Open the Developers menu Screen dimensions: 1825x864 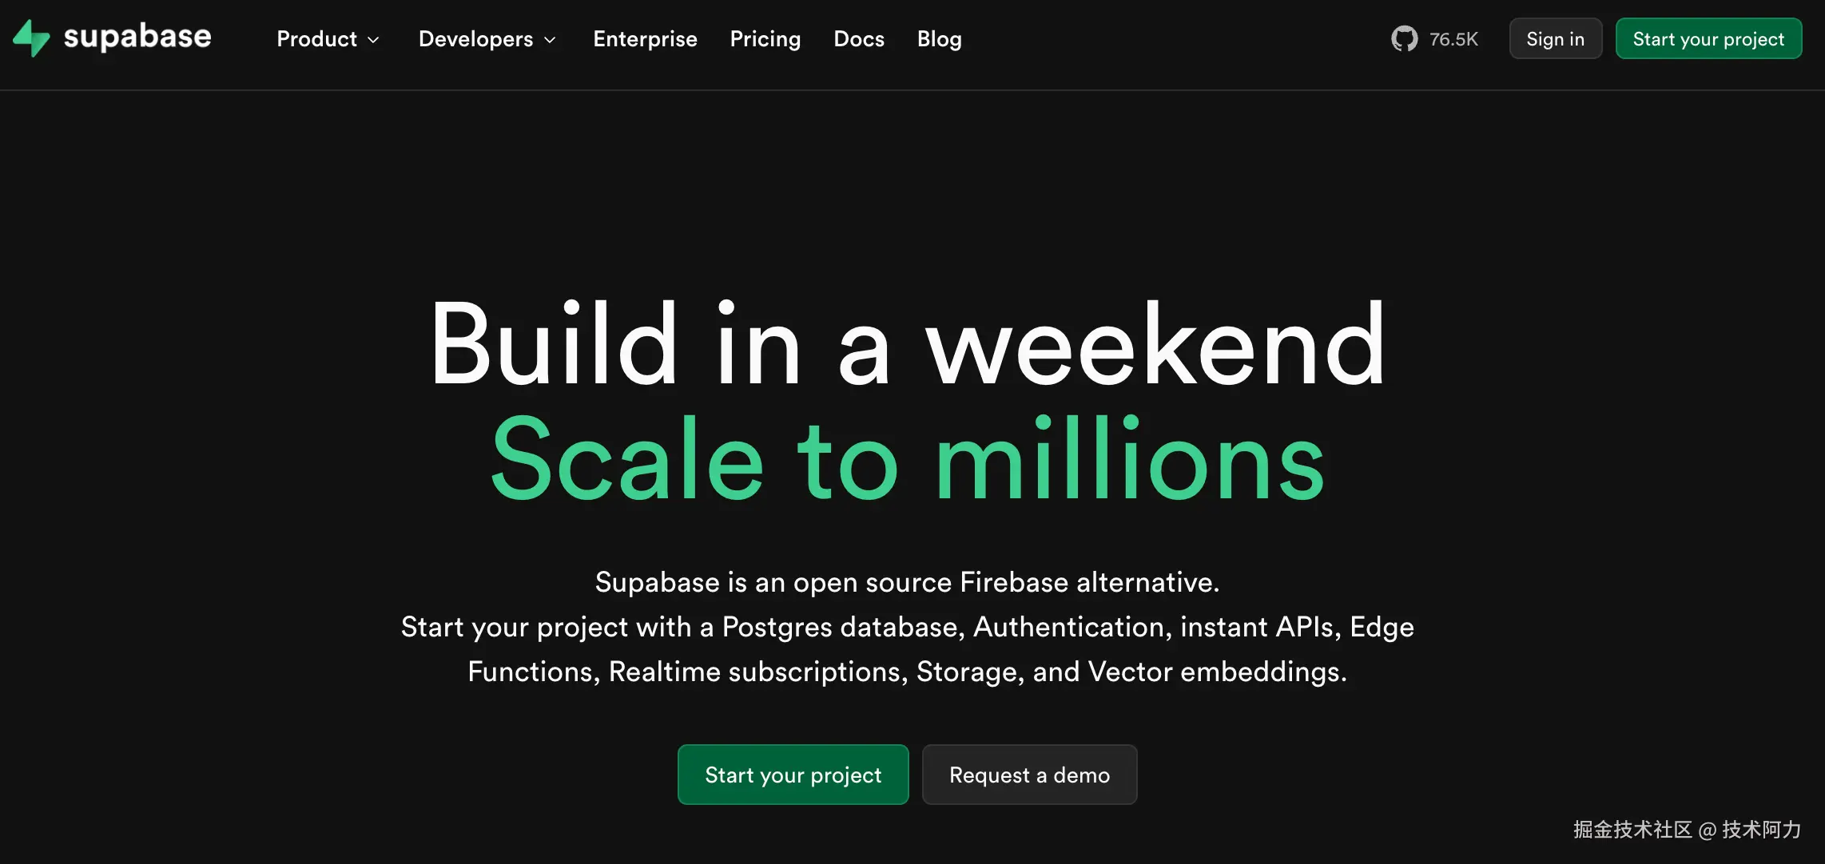pyautogui.click(x=475, y=39)
